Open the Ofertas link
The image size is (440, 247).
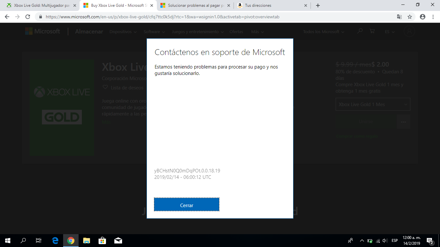tap(236, 32)
